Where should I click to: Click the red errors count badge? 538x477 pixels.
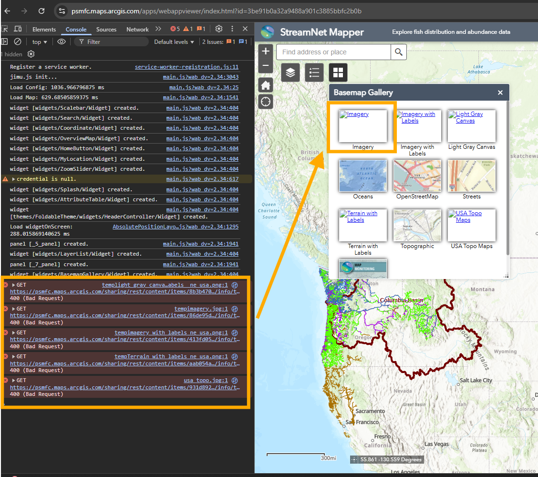point(175,29)
